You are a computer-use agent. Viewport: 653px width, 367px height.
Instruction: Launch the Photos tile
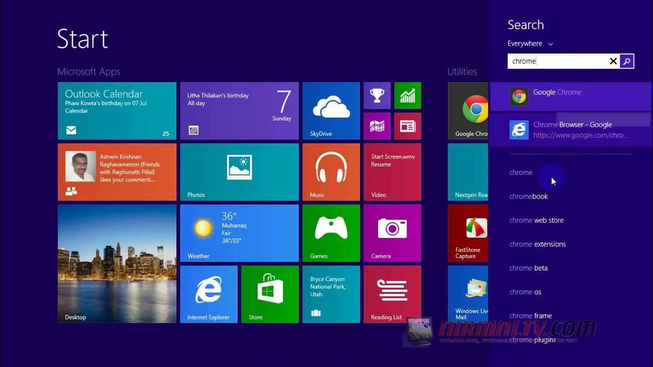[x=239, y=172]
